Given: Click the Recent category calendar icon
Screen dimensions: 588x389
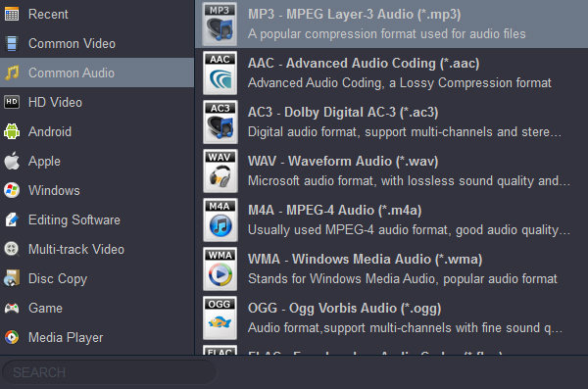Looking at the screenshot, I should 12,14.
